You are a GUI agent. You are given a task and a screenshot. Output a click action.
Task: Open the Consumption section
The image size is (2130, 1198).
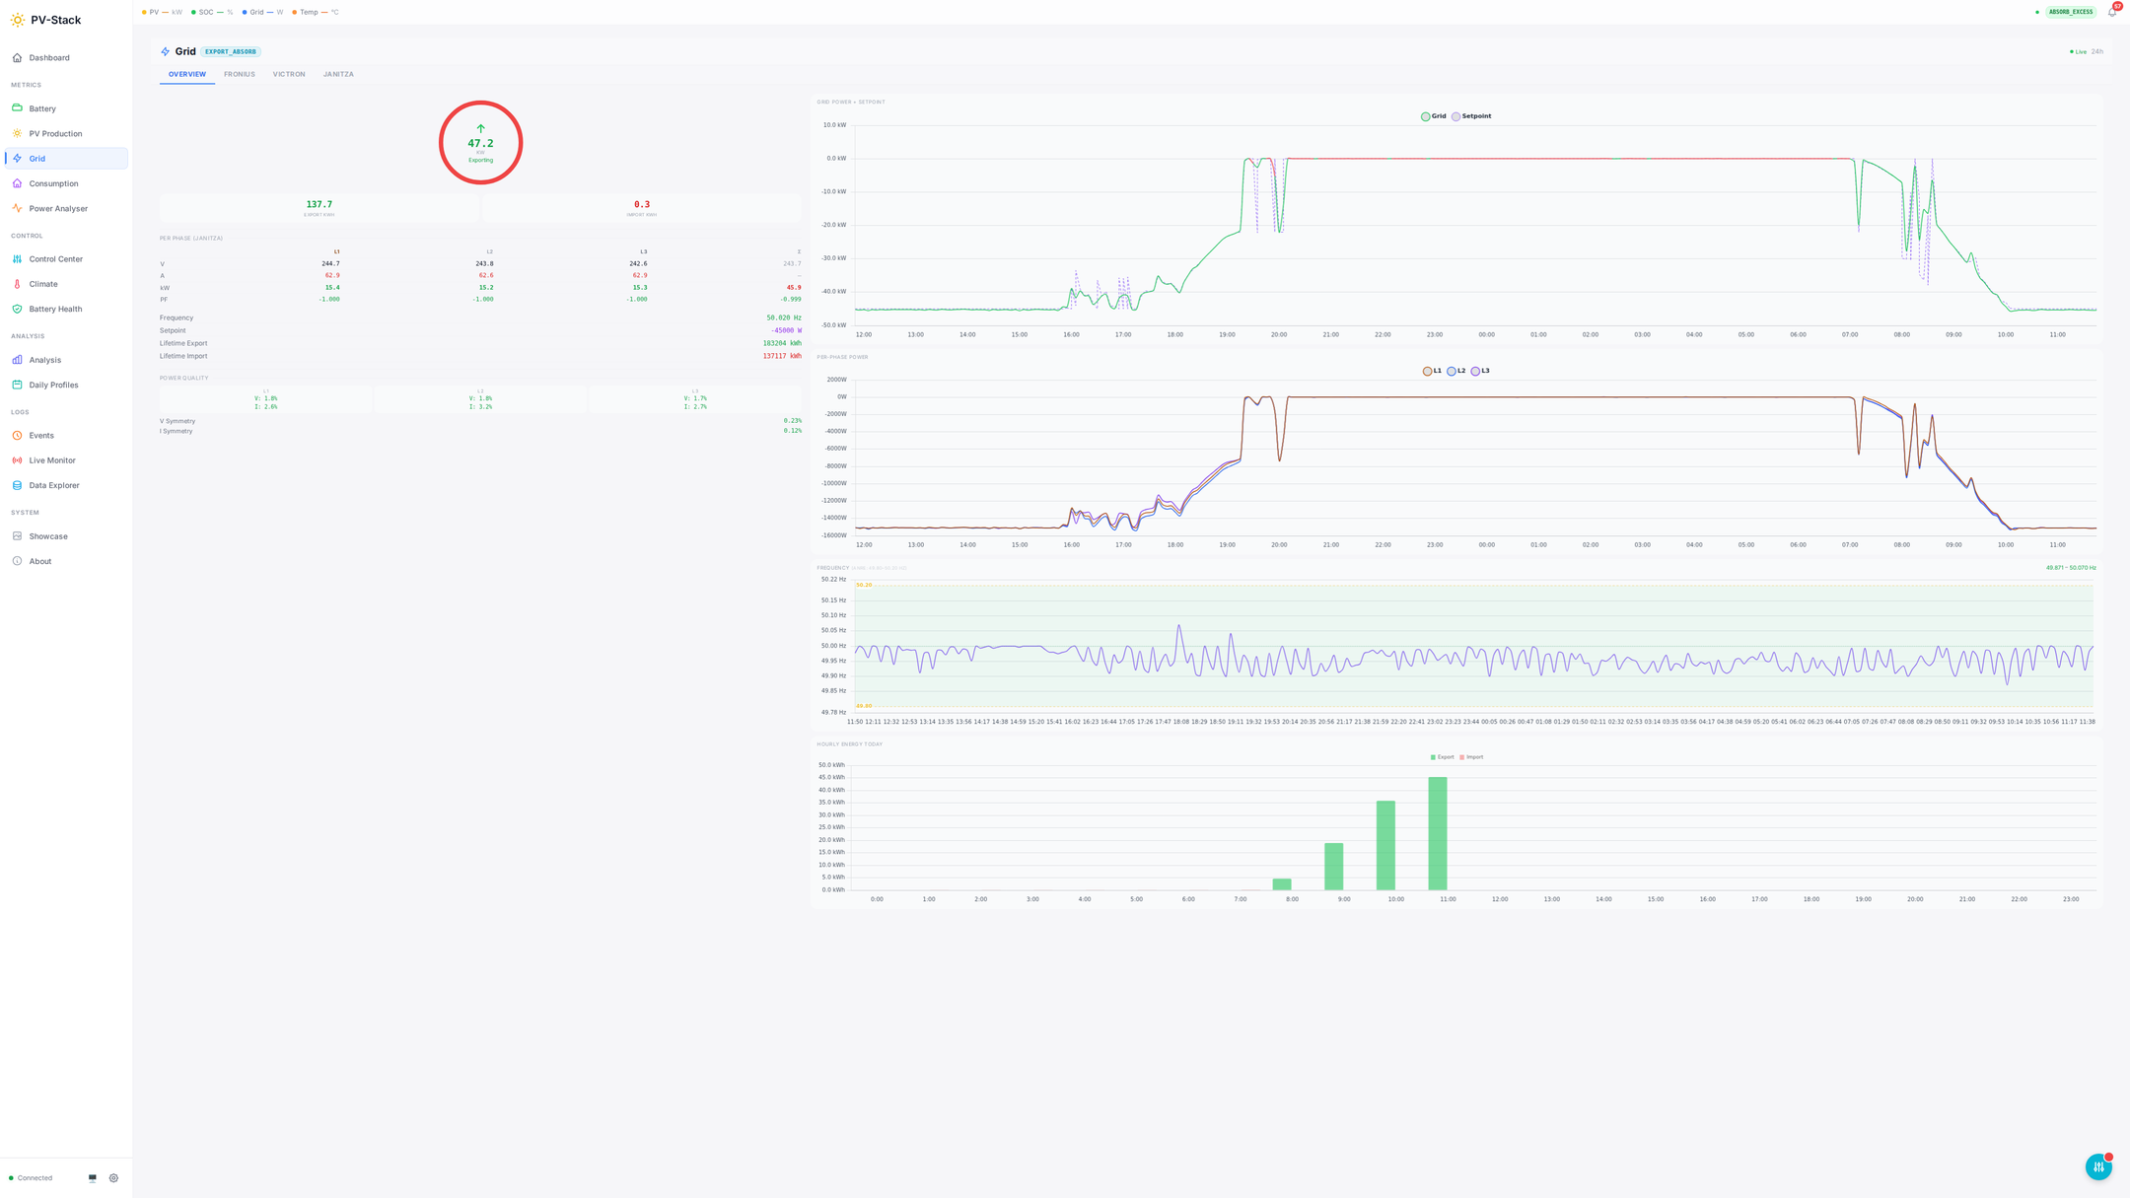pos(51,183)
